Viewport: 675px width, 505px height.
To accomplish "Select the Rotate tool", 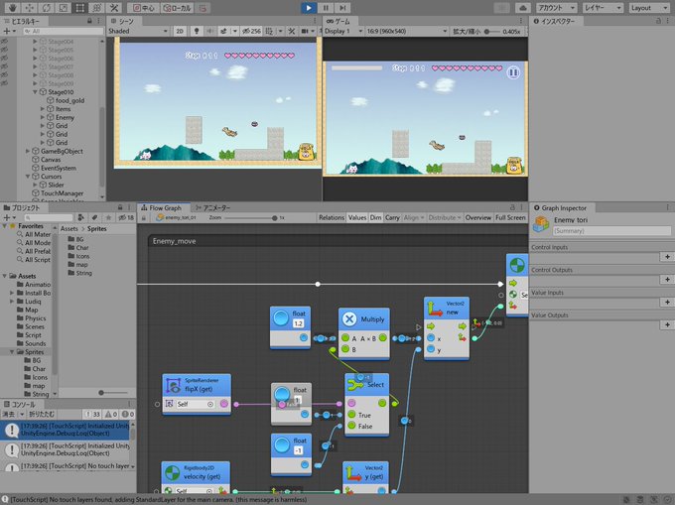I will pos(47,8).
